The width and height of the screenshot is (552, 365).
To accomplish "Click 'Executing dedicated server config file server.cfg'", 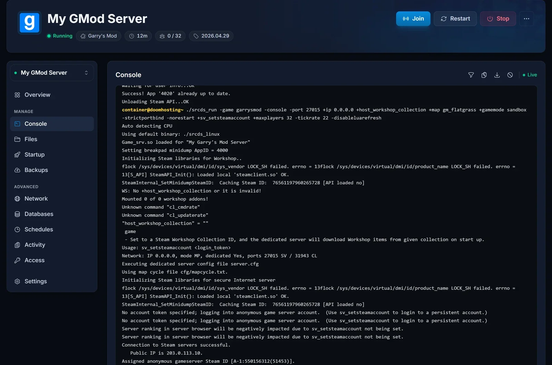I will pos(190,264).
